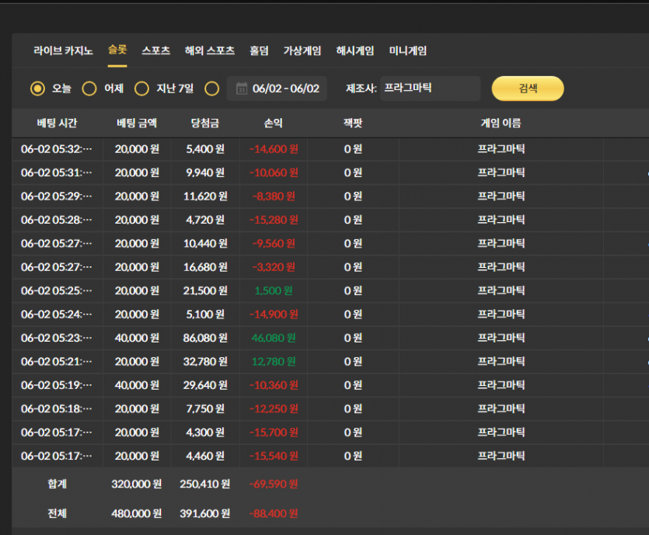Click the 베팅 금액 column header
This screenshot has width=649, height=535.
click(137, 123)
